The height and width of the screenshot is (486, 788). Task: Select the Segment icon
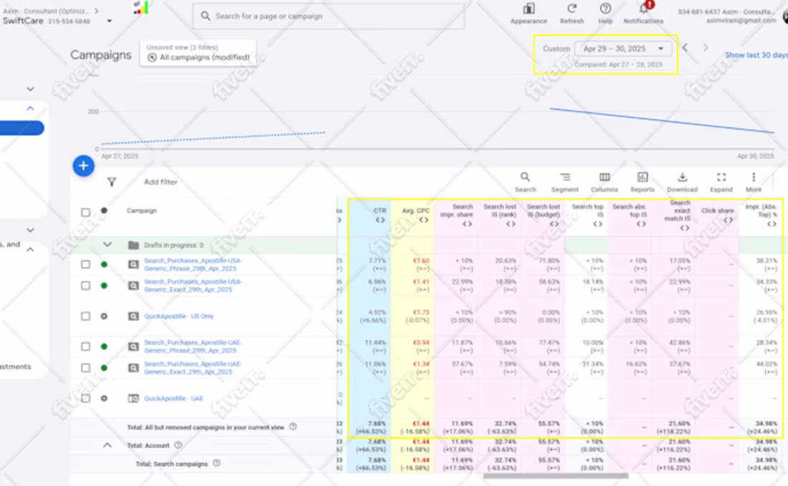pos(564,178)
